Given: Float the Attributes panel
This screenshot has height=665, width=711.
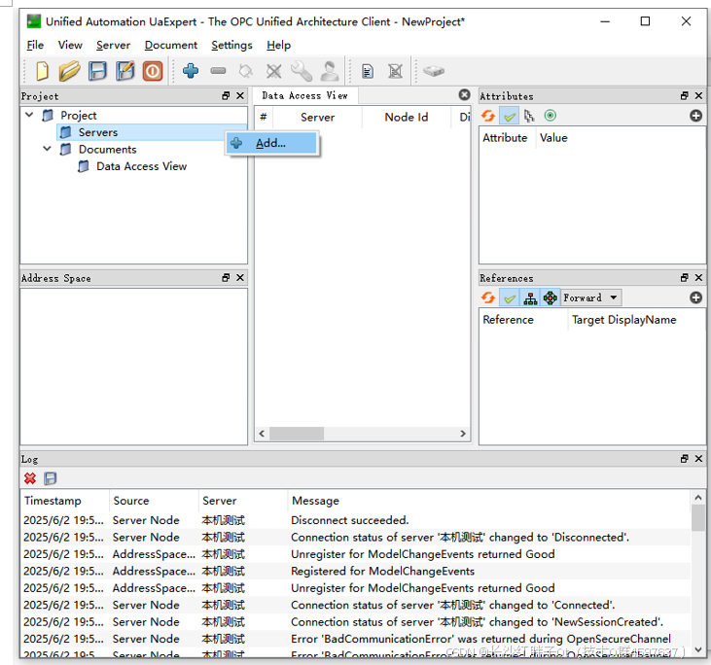Looking at the screenshot, I should click(x=684, y=95).
